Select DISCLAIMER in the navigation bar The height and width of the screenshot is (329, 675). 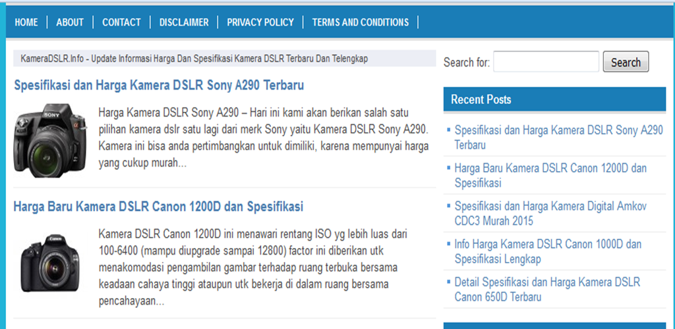coord(184,22)
